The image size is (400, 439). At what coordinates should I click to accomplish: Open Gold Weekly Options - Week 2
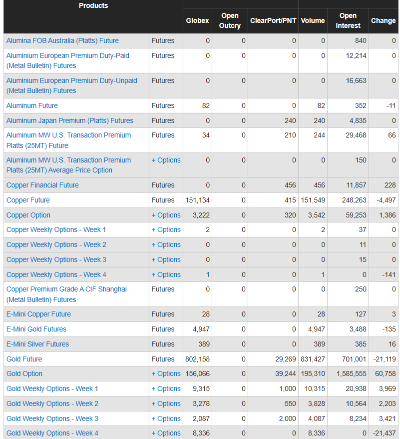(x=52, y=403)
